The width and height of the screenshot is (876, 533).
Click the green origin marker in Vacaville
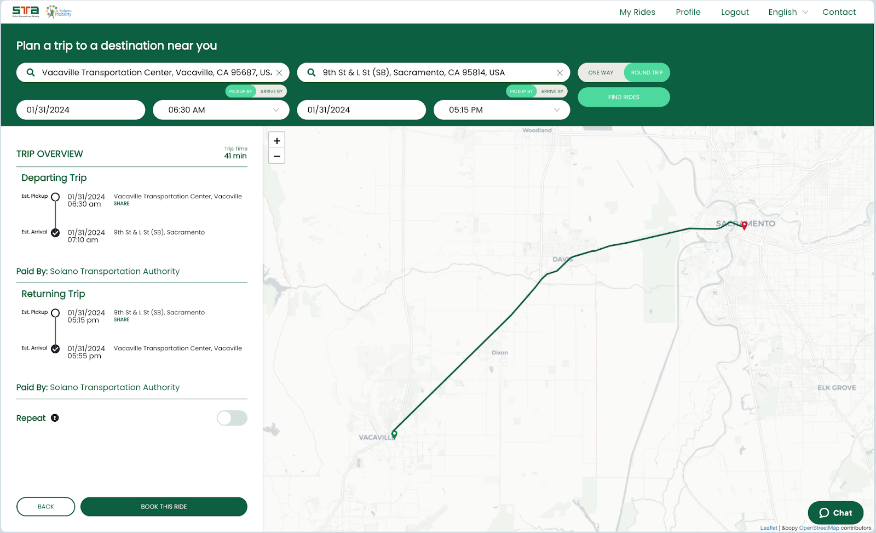click(x=394, y=434)
